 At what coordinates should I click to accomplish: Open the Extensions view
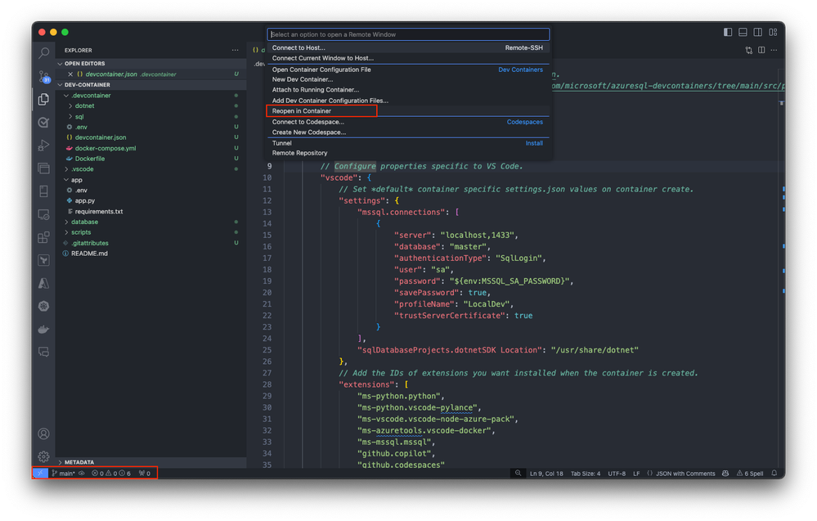(x=44, y=237)
